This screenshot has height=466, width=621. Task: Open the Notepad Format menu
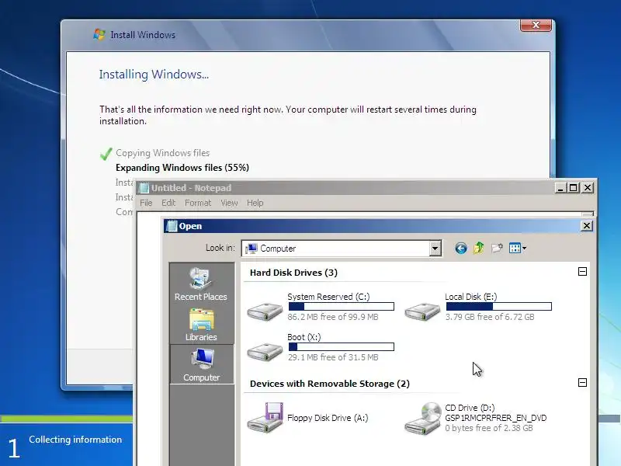198,203
